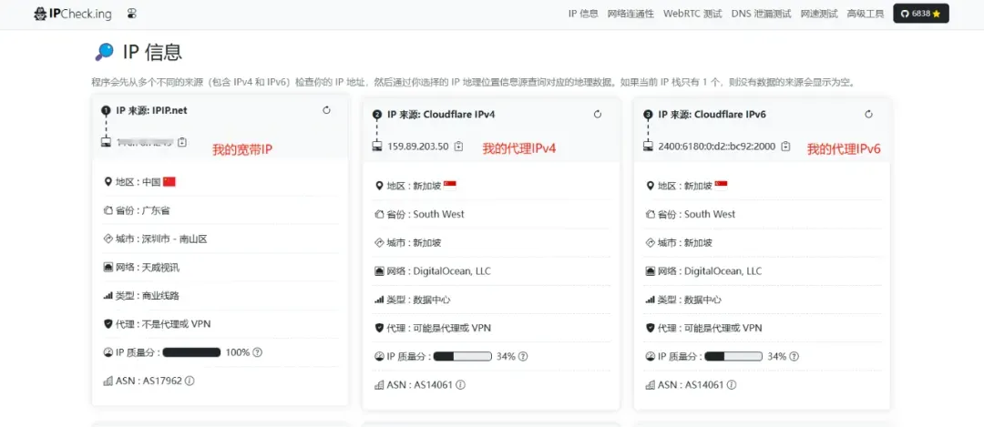984x427 pixels.
Task: Copy the blurred IPIP.net IP address
Action: coord(182,142)
